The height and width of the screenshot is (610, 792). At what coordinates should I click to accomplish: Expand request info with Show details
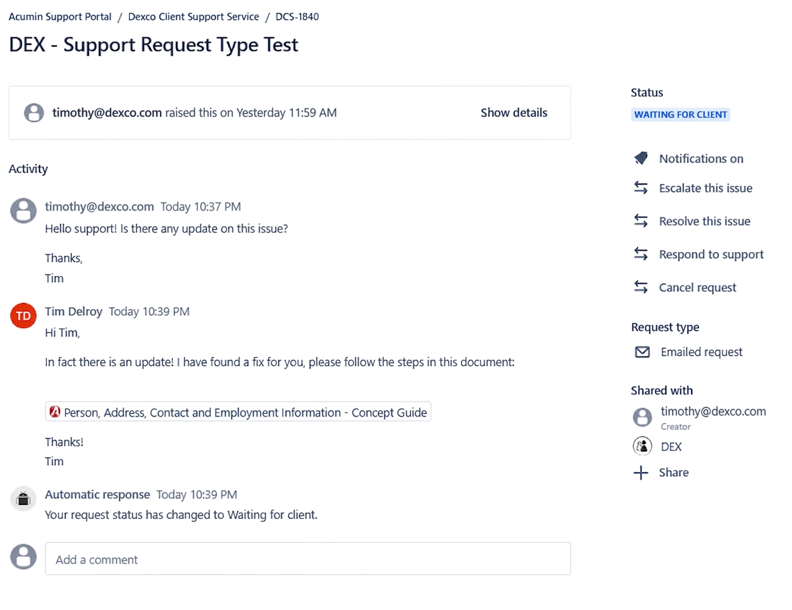514,112
